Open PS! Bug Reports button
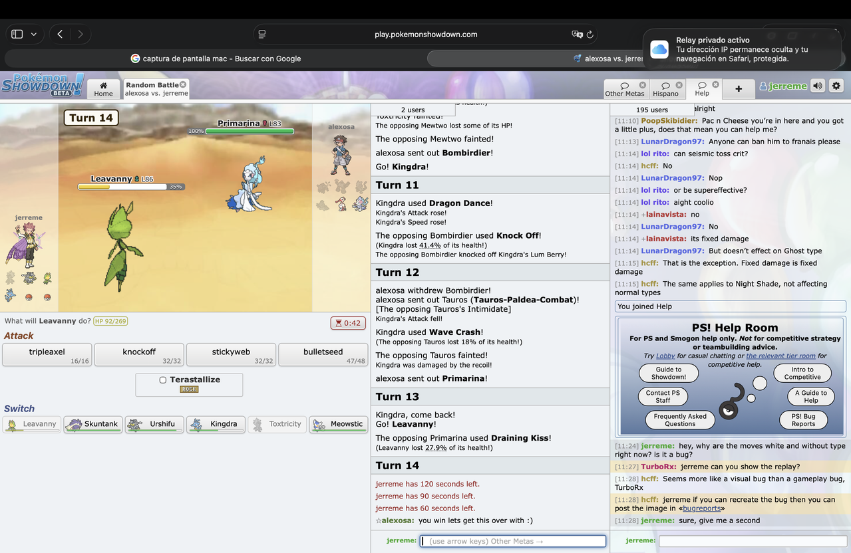Image resolution: width=851 pixels, height=553 pixels. click(803, 419)
